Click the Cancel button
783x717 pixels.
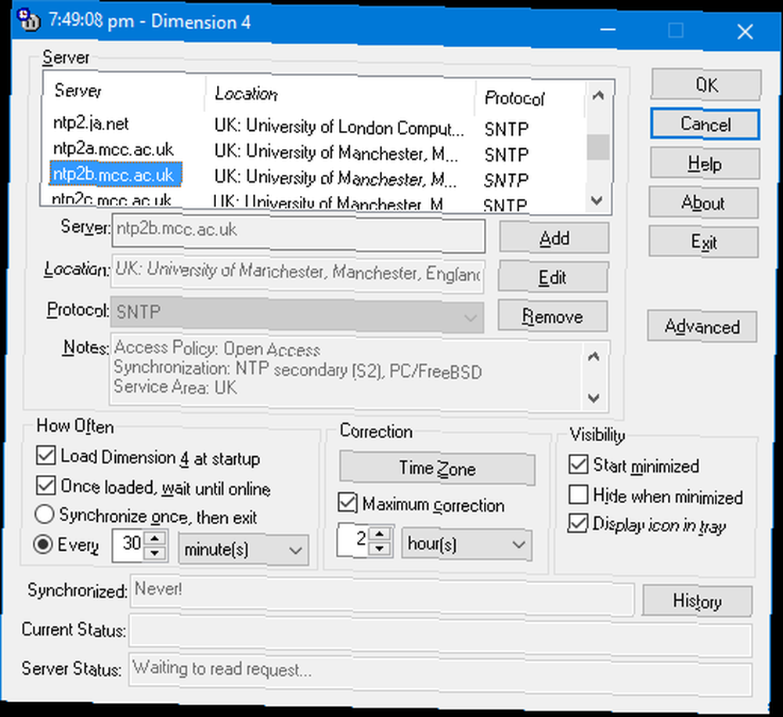coord(705,124)
